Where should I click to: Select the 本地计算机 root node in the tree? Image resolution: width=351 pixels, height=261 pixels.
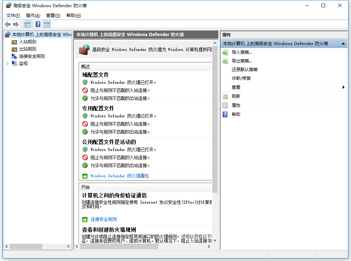(42, 35)
